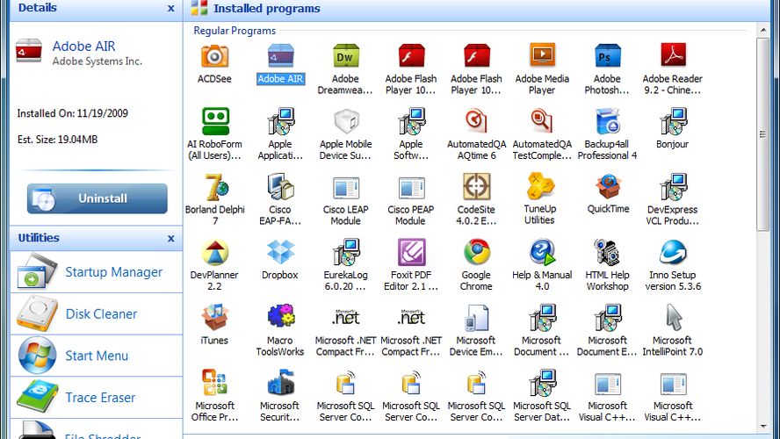Image resolution: width=780 pixels, height=439 pixels.
Task: Select the Foxit PDF Editor icon
Action: point(411,252)
